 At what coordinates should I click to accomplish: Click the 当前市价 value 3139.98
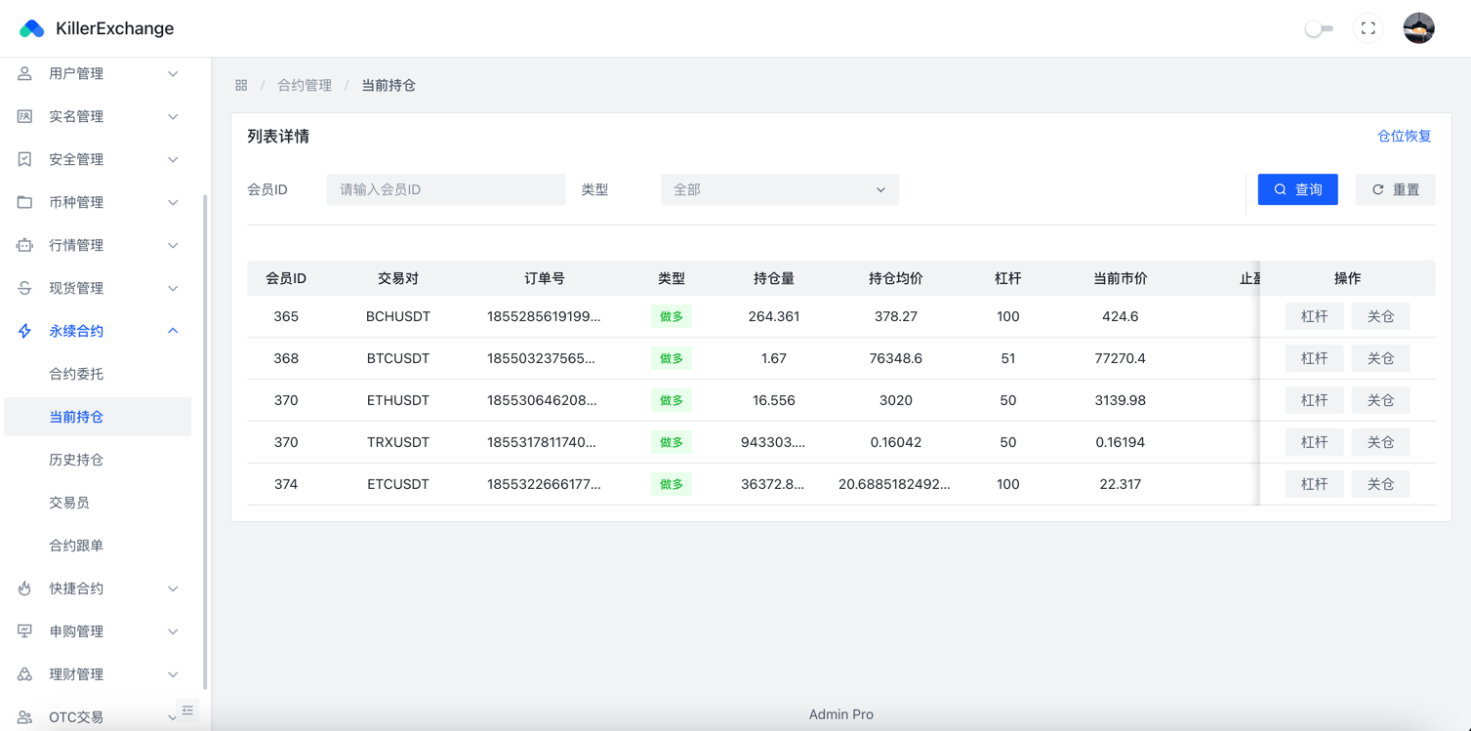(1121, 400)
